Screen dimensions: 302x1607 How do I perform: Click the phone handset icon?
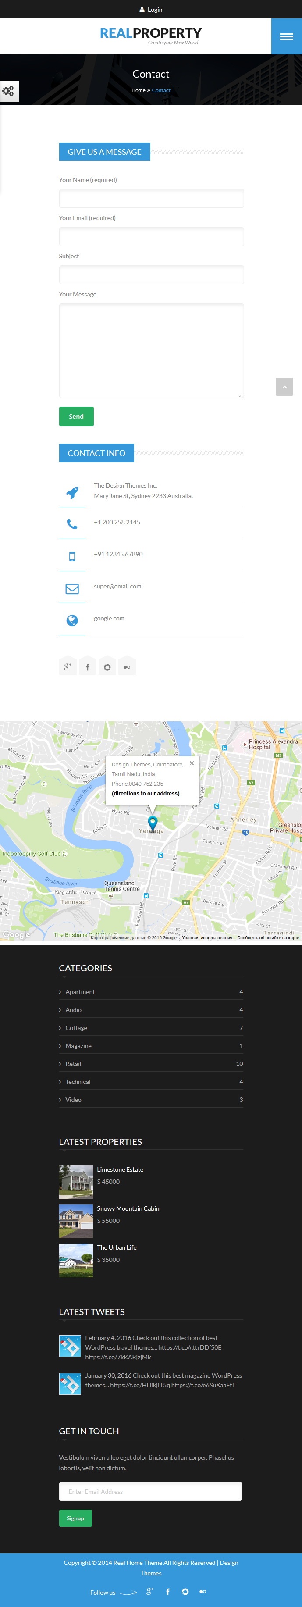click(x=72, y=525)
